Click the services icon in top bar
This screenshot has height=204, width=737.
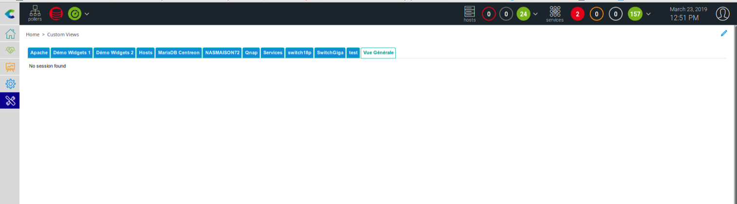[x=555, y=14]
